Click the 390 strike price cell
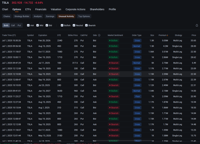The height and width of the screenshot is (144, 200). (76, 130)
